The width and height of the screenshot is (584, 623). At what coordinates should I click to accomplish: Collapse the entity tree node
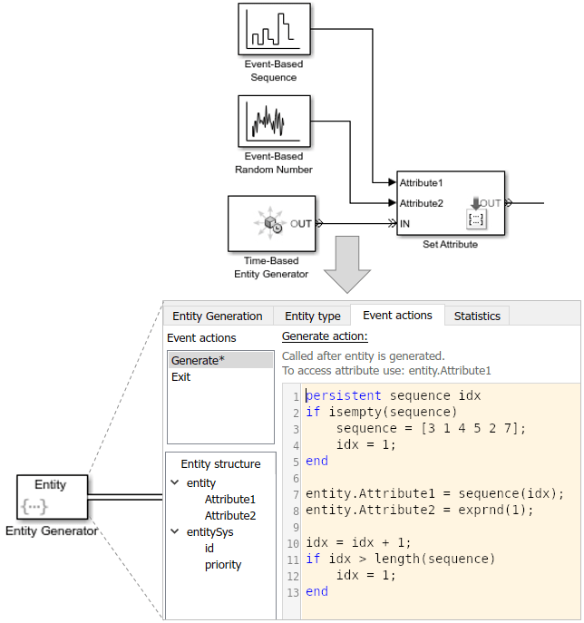point(174,482)
